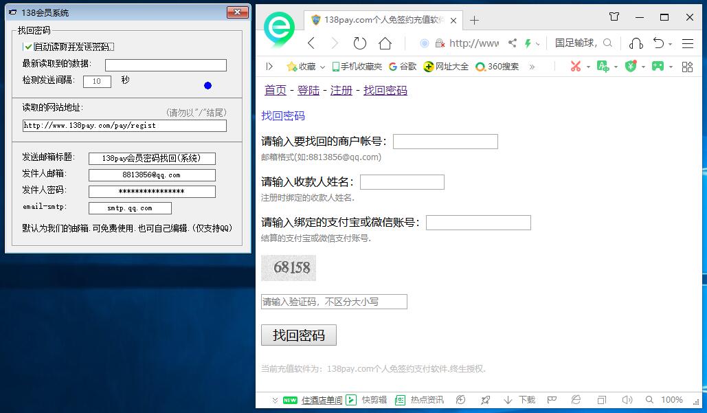The image size is (707, 413).
Task: Click the browser forward arrow
Action: [x=335, y=43]
